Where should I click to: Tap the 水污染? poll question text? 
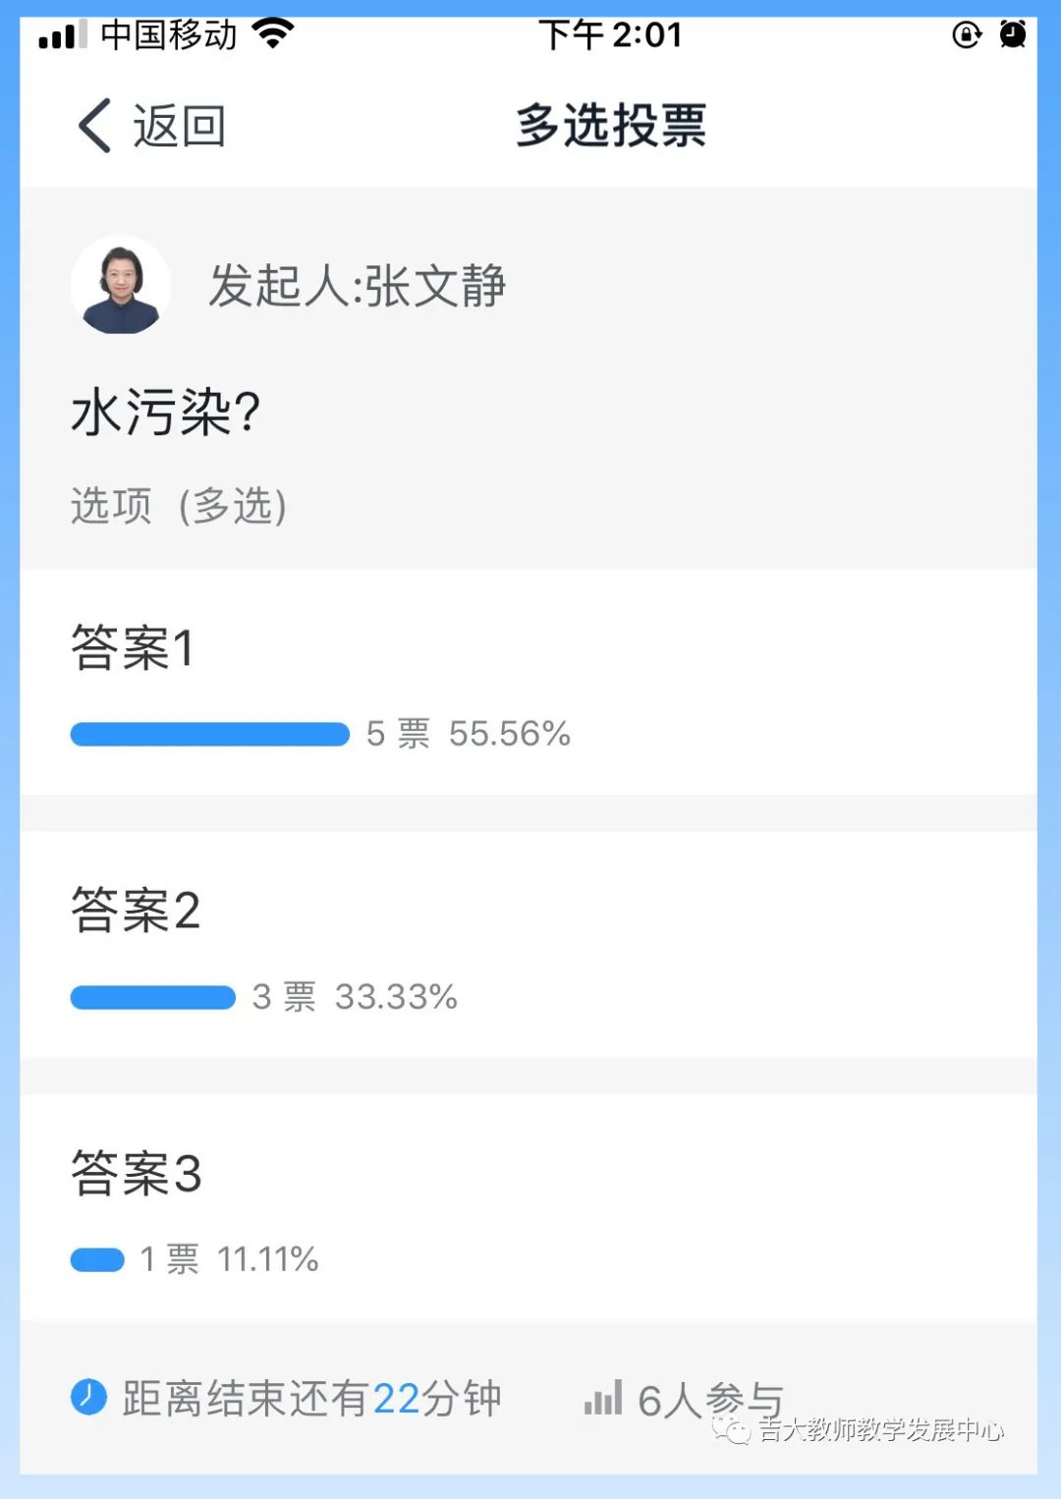(165, 412)
